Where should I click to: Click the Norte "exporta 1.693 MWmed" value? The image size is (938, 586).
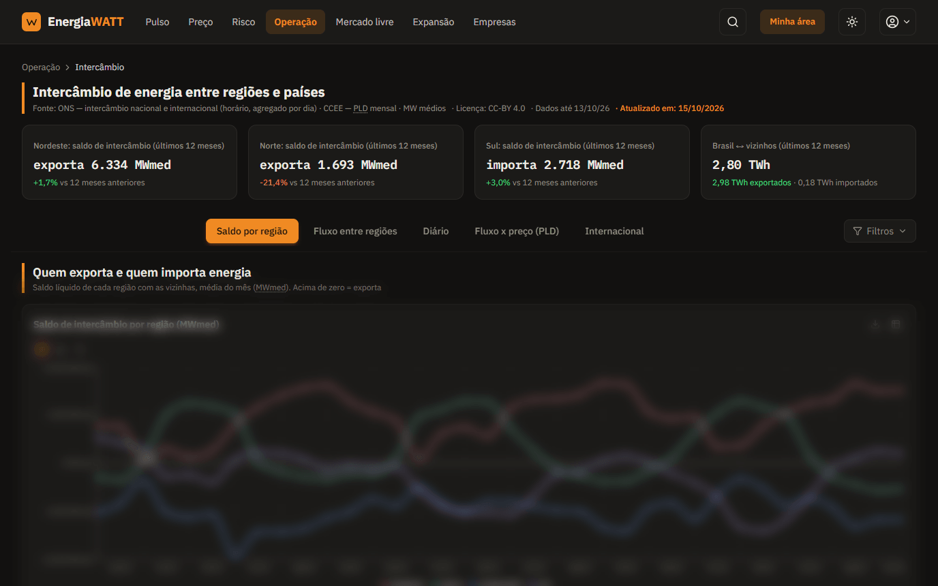click(x=329, y=165)
